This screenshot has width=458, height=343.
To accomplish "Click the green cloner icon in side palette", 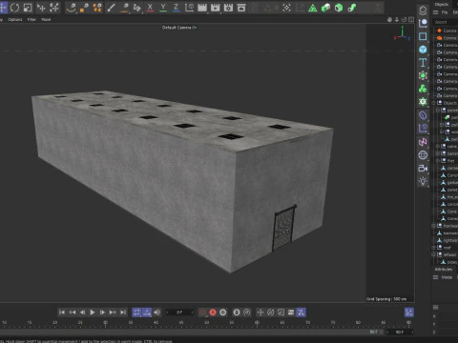I will pyautogui.click(x=423, y=89).
